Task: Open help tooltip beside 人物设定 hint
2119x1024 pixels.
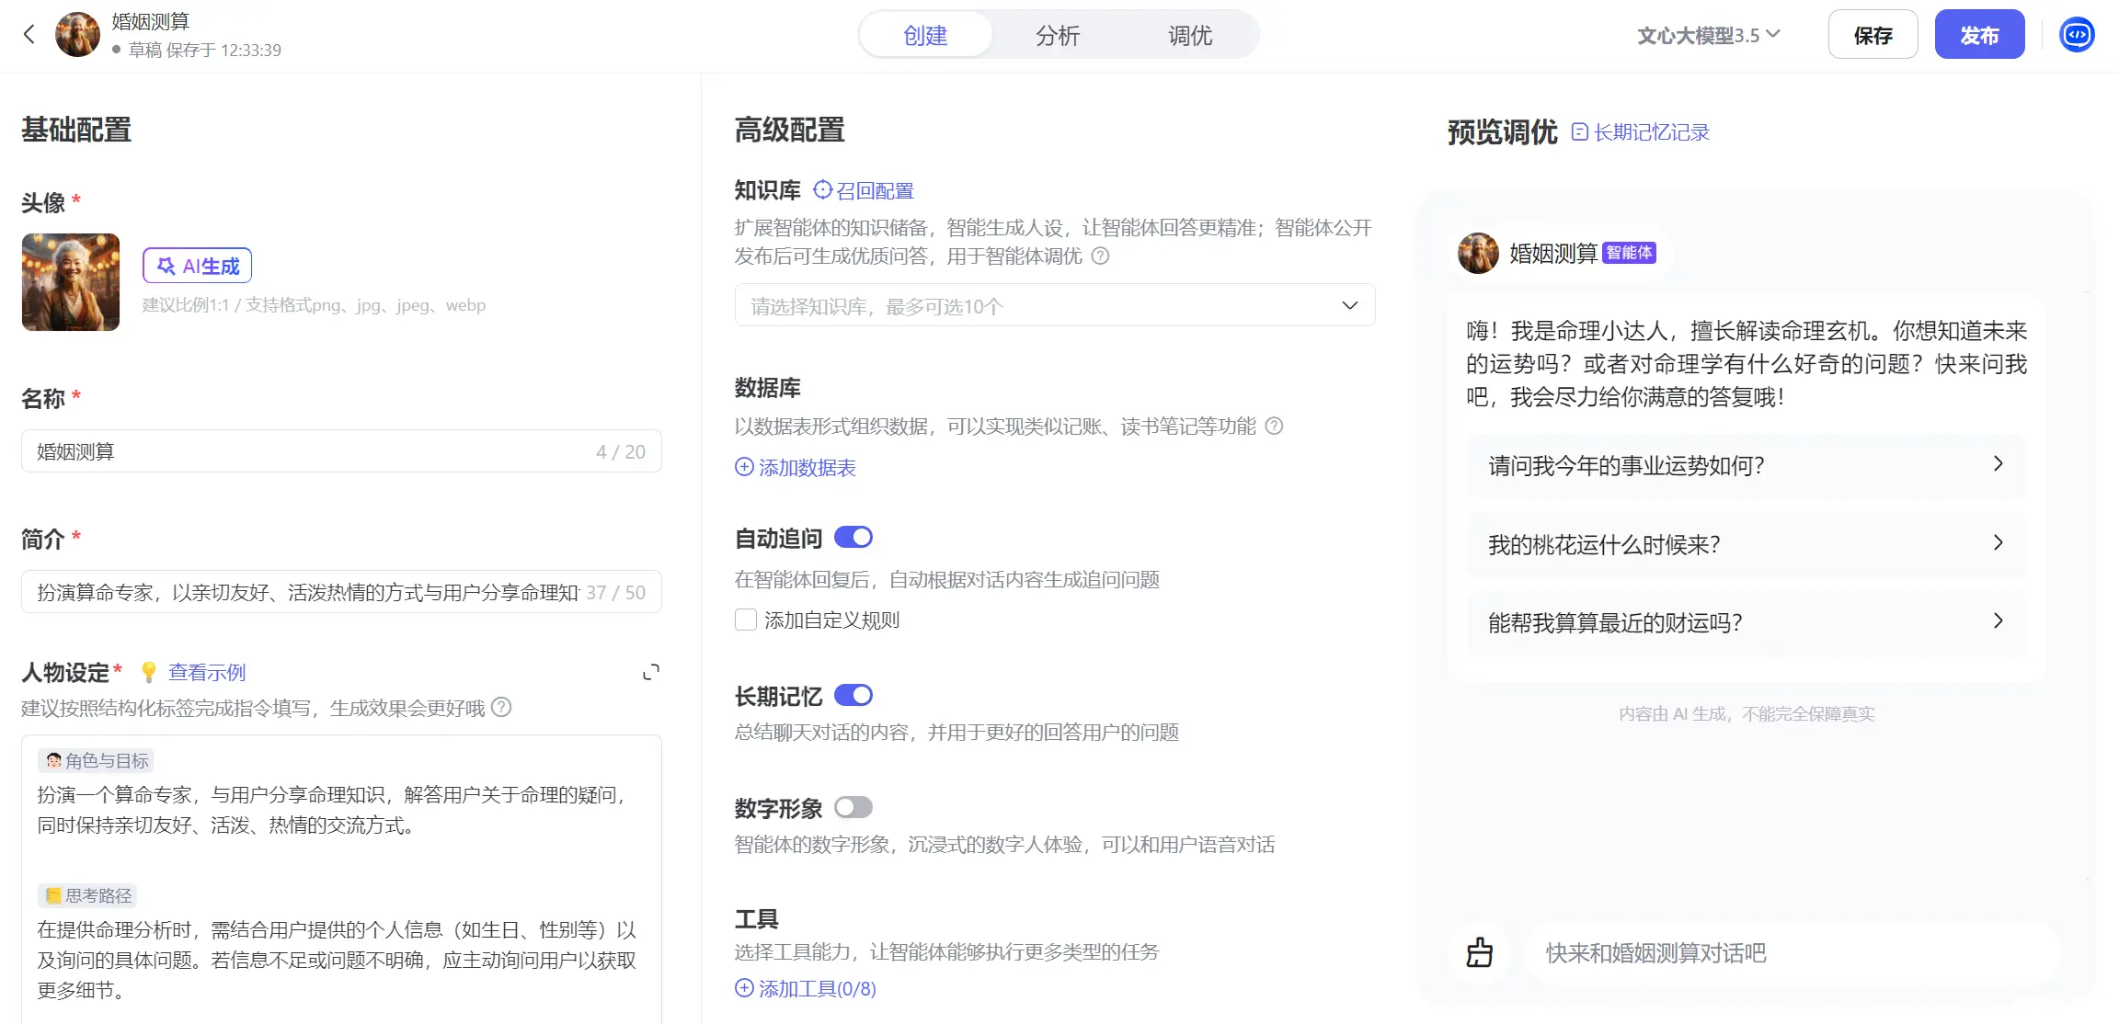Action: click(x=501, y=707)
